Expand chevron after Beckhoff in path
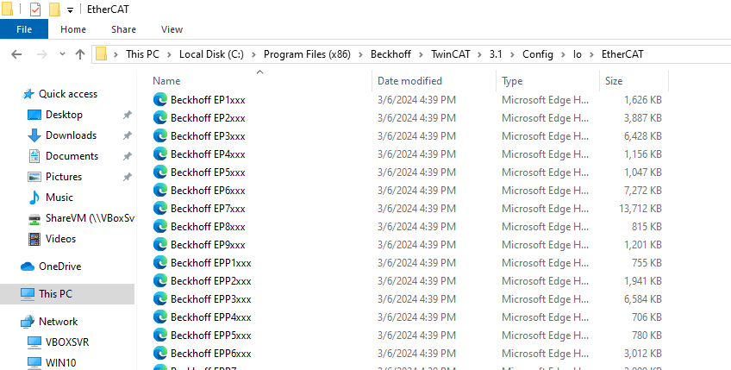The height and width of the screenshot is (370, 731). (x=422, y=54)
